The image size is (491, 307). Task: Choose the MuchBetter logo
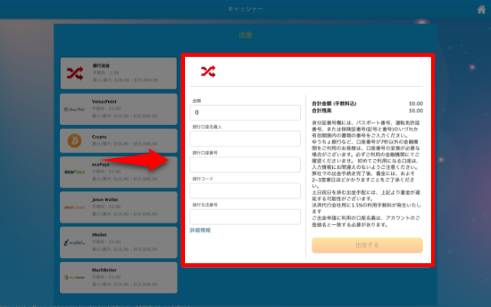(x=74, y=276)
